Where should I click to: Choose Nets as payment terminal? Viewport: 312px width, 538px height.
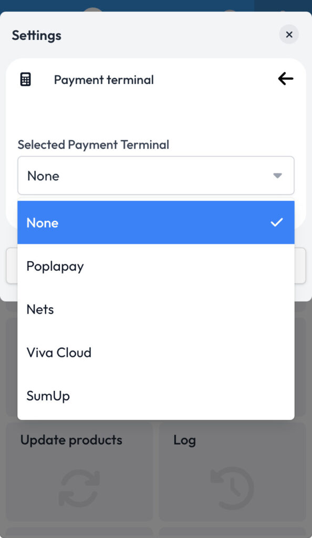[x=156, y=309]
